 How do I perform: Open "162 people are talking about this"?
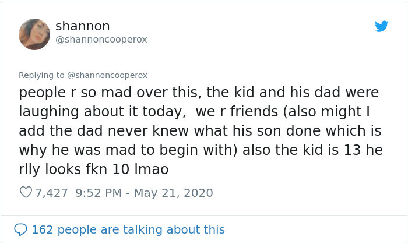pos(128,229)
